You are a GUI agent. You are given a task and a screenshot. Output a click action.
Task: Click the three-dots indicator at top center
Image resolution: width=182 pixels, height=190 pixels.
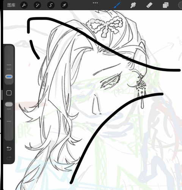(95, 3)
